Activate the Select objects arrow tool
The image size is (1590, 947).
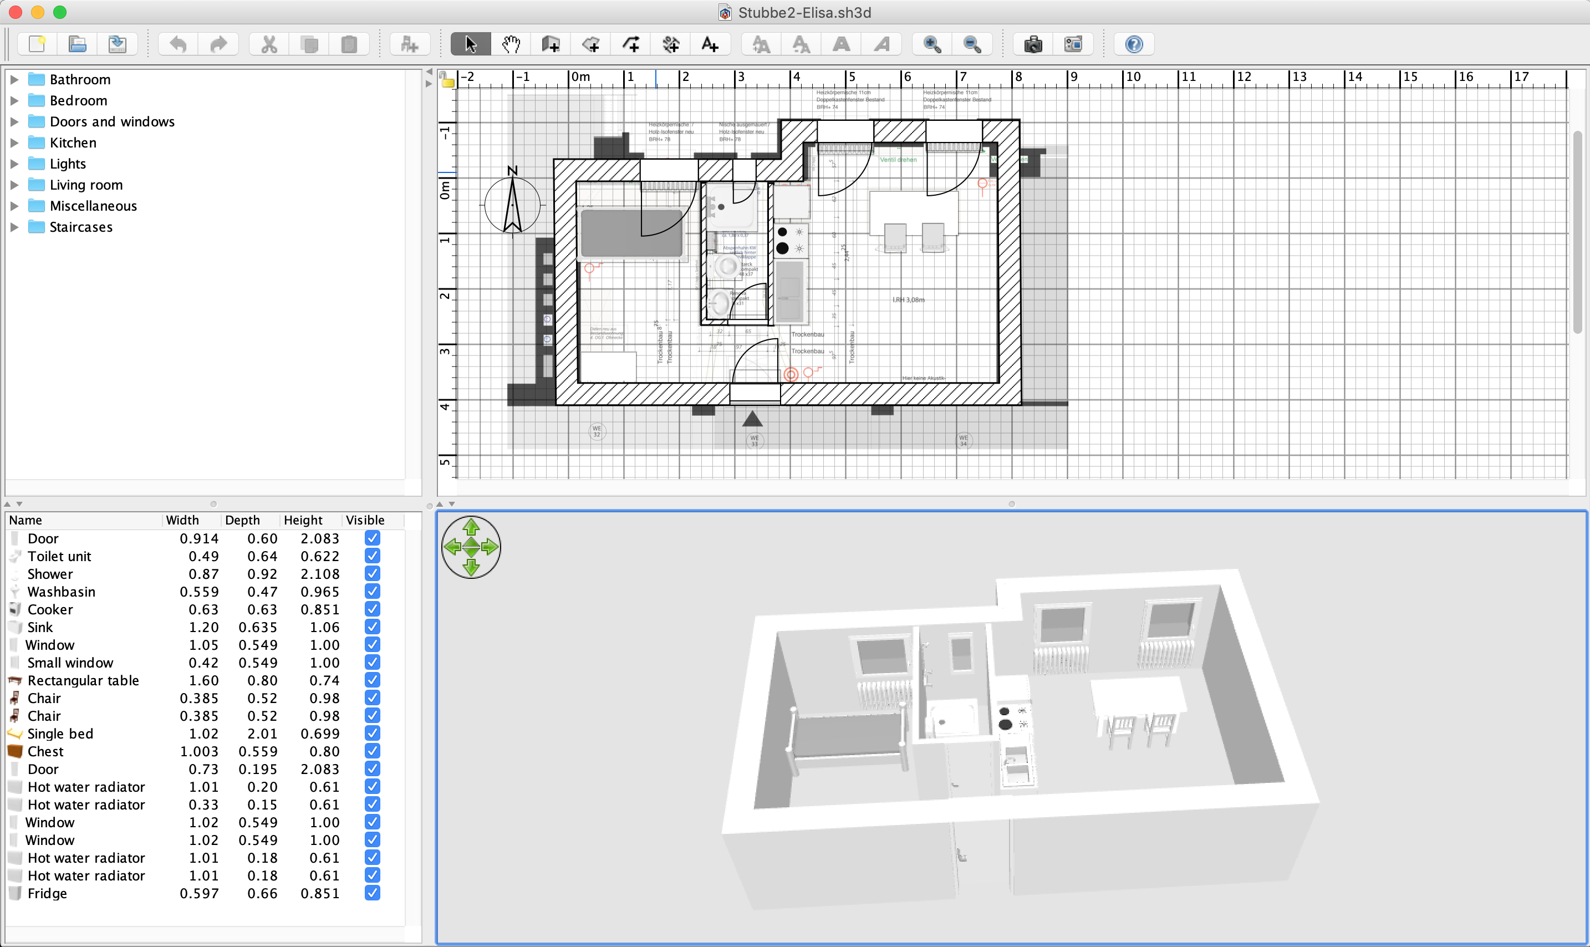470,44
